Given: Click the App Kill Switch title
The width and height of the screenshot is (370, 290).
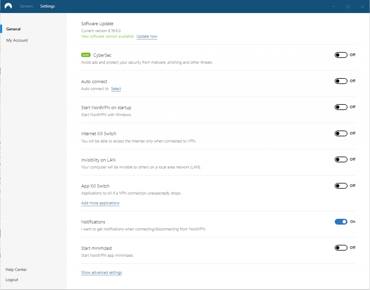Looking at the screenshot, I should click(x=95, y=186).
